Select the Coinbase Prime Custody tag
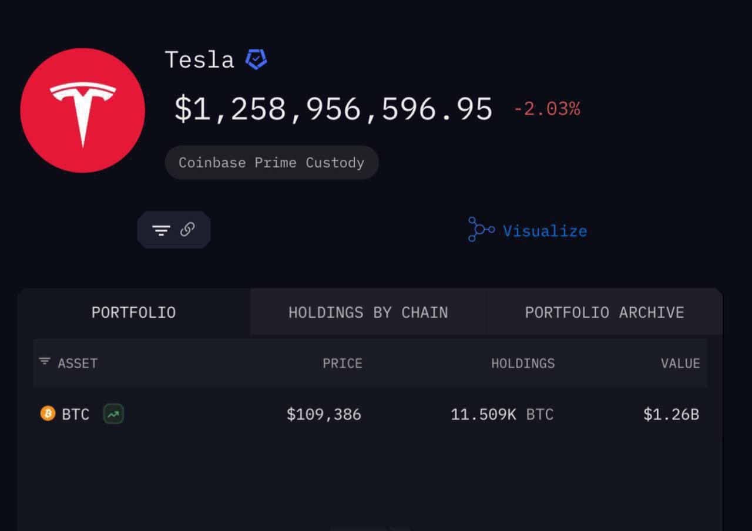 tap(271, 163)
